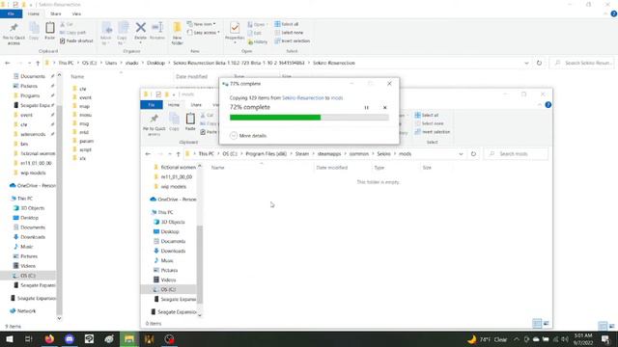Refresh the mods folder view
The width and height of the screenshot is (618, 347).
coord(473,154)
